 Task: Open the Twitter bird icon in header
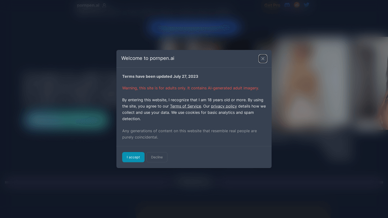[306, 5]
